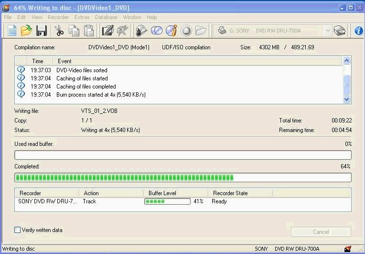
Task: Click the Eject disc toolbar icon
Action: pos(186,31)
